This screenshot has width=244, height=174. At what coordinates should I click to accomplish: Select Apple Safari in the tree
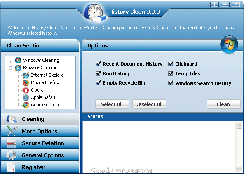(43, 97)
